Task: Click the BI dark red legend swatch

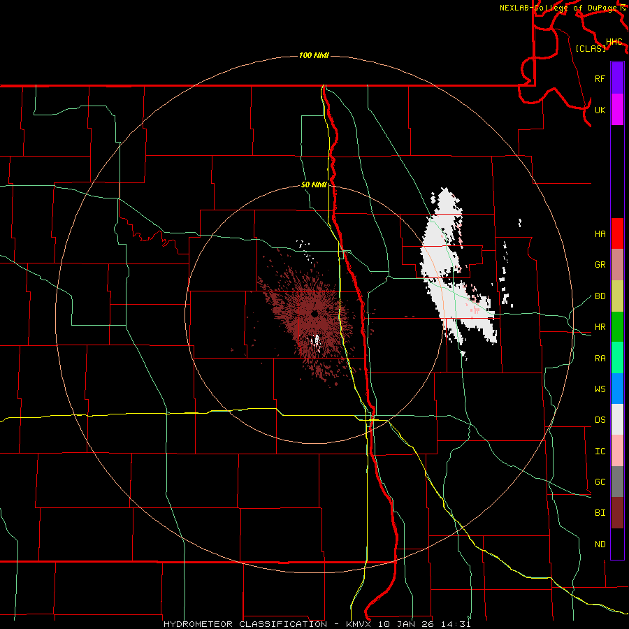Action: (617, 513)
